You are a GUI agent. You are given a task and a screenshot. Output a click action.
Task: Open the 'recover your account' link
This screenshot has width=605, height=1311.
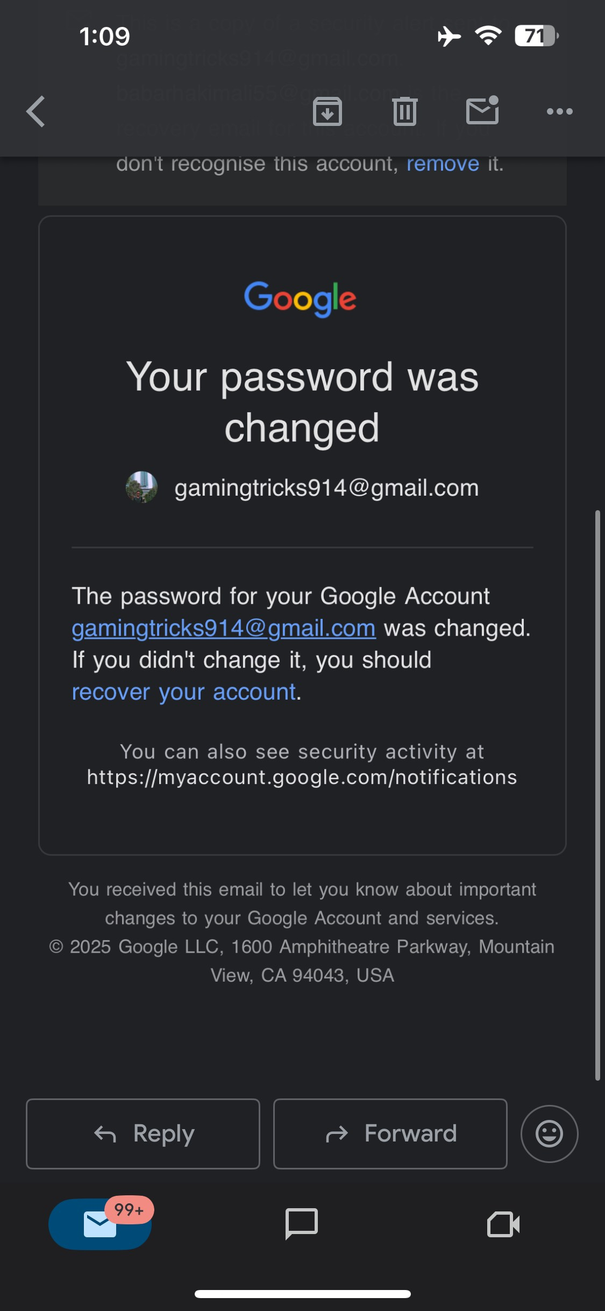coord(184,692)
